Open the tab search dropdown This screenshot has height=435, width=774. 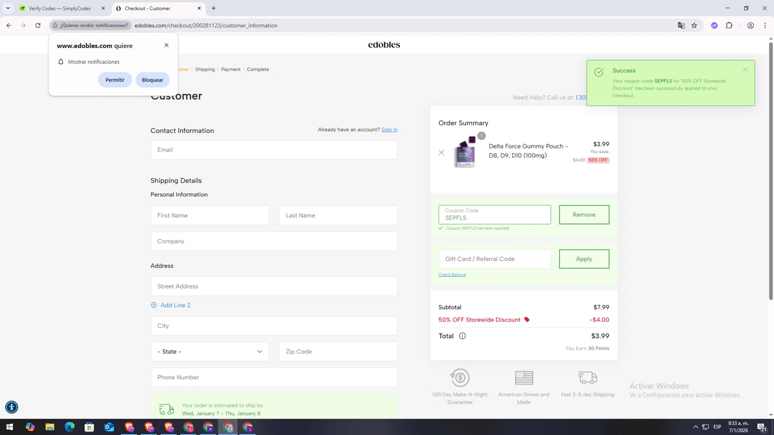[8, 8]
